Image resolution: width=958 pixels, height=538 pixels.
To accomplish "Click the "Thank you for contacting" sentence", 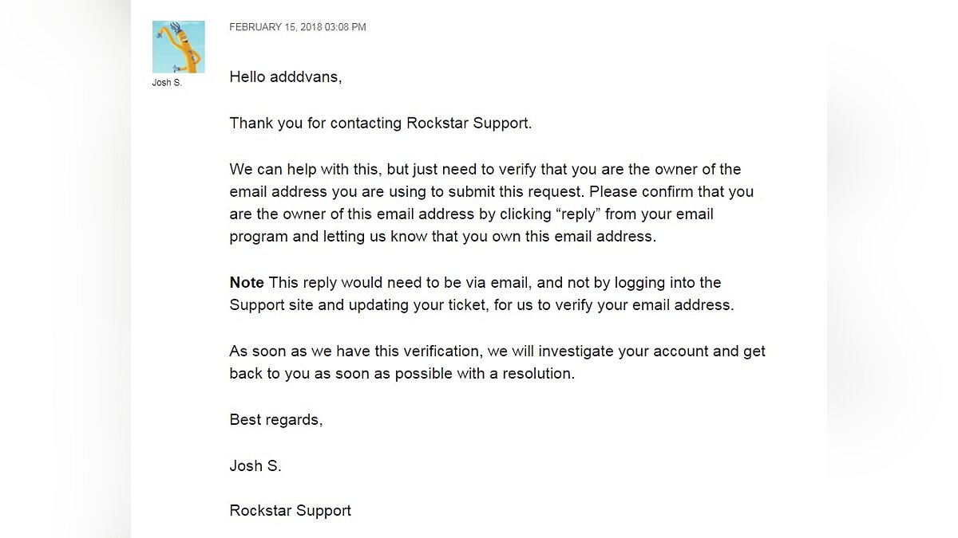I will (316, 124).
